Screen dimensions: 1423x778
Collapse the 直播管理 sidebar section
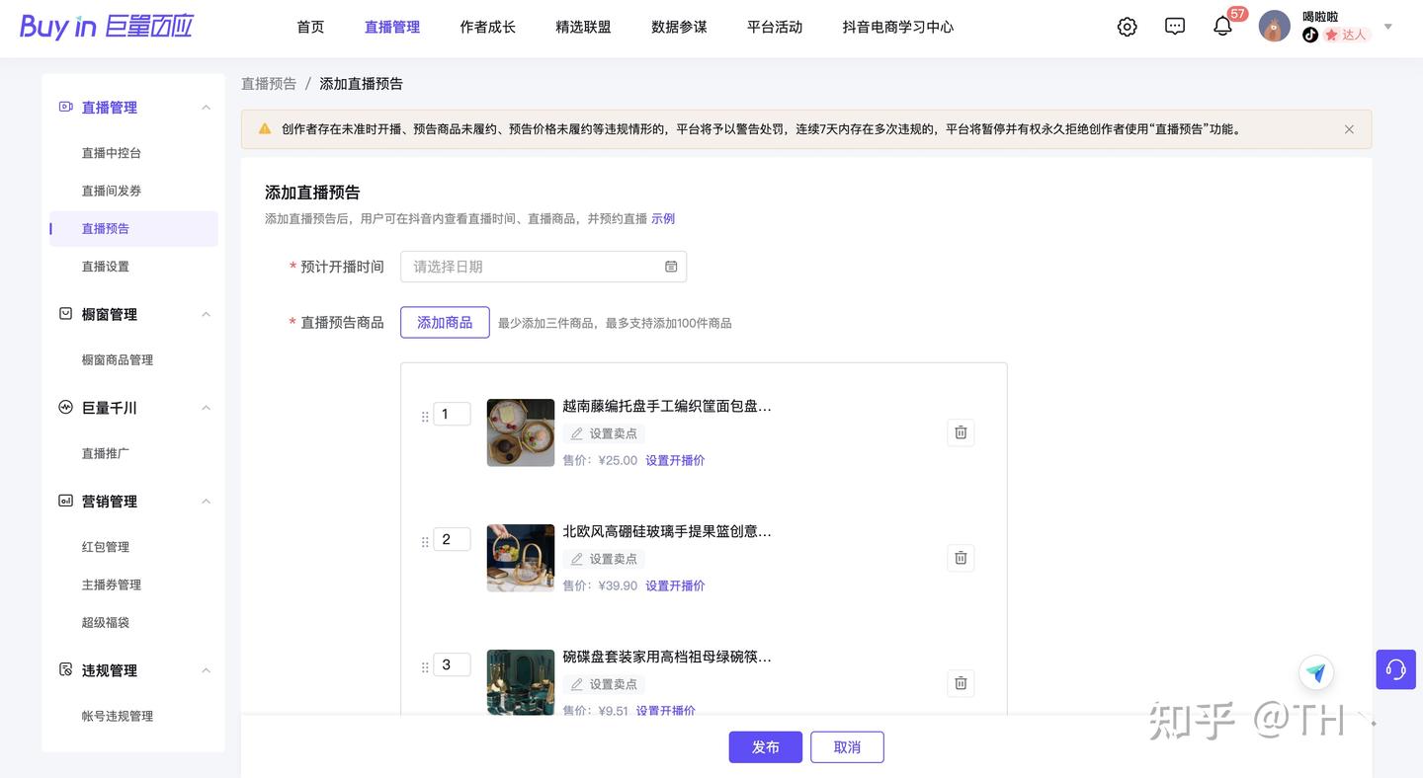206,108
